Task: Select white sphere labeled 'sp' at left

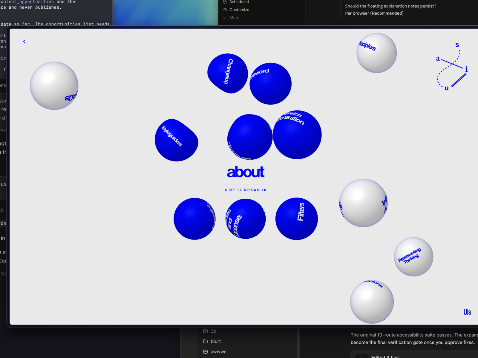Action: click(54, 86)
